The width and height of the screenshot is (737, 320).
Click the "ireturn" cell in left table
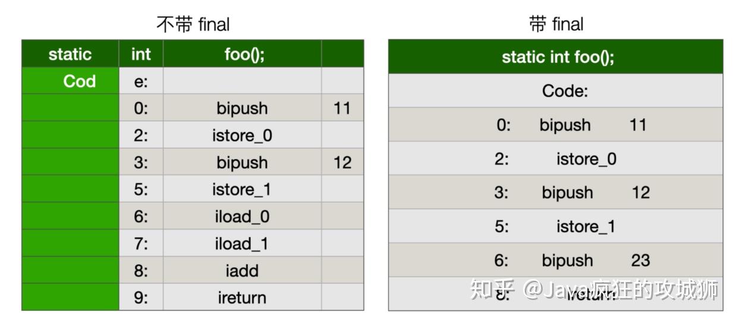[242, 297]
